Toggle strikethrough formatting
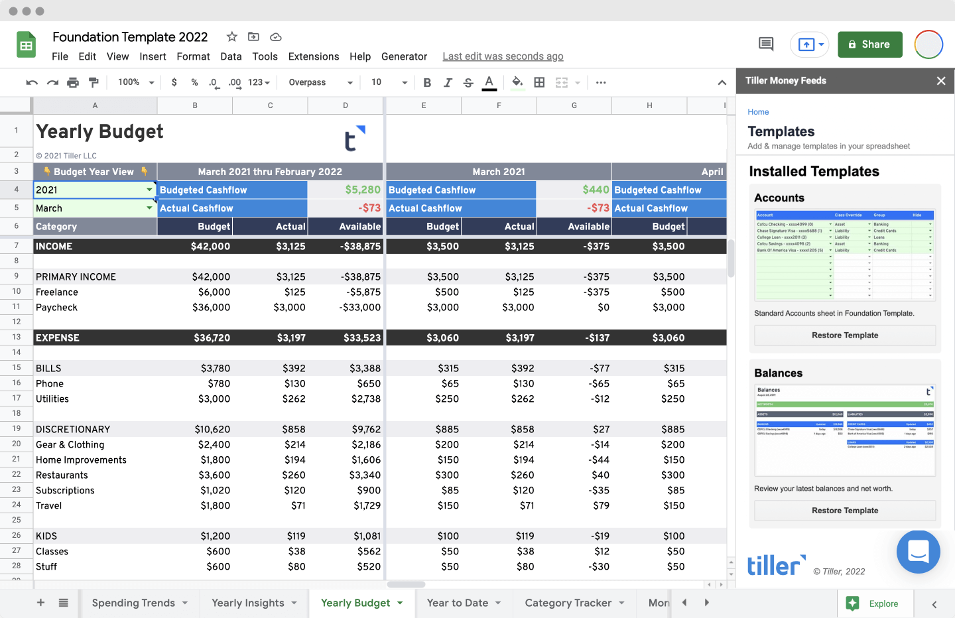The width and height of the screenshot is (955, 618). coord(468,83)
